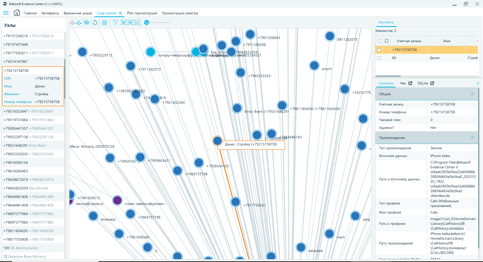Switch to Временная шкала tab
Viewport: 483px width, 262px height.
click(78, 13)
